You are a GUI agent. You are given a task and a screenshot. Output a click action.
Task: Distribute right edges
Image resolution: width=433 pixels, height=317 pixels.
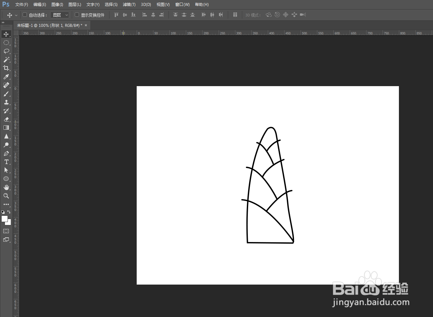tap(221, 15)
